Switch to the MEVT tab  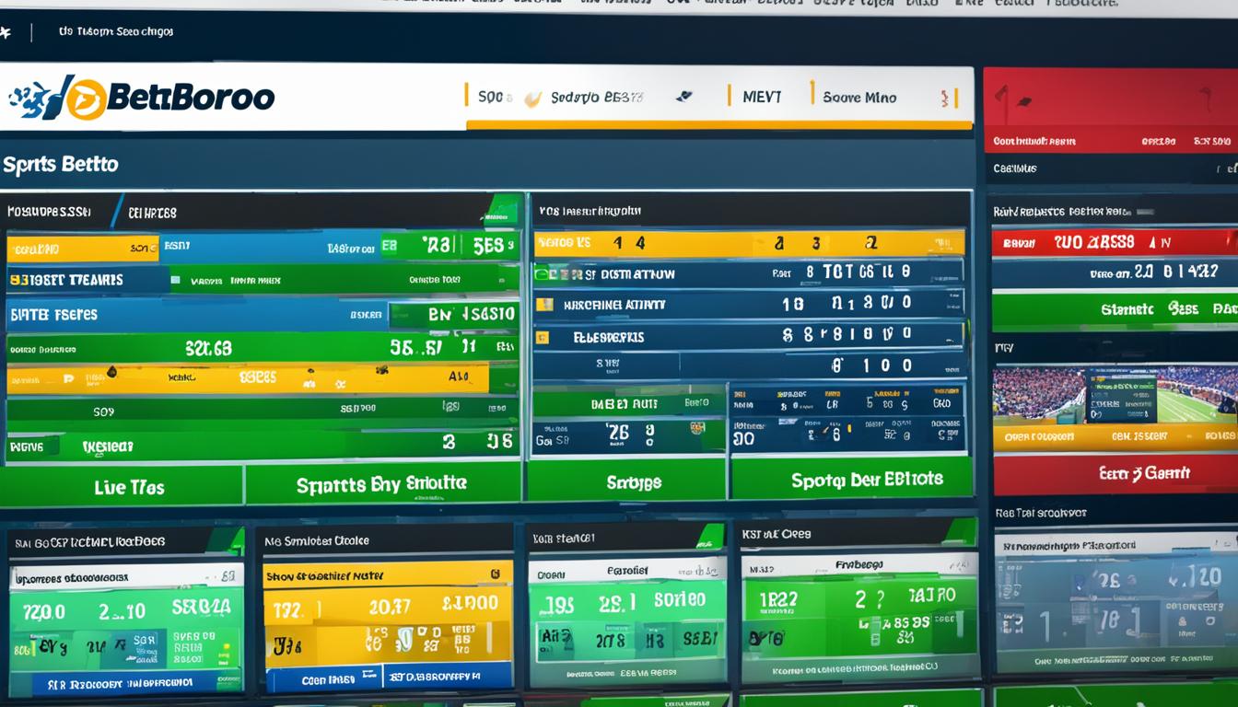760,96
